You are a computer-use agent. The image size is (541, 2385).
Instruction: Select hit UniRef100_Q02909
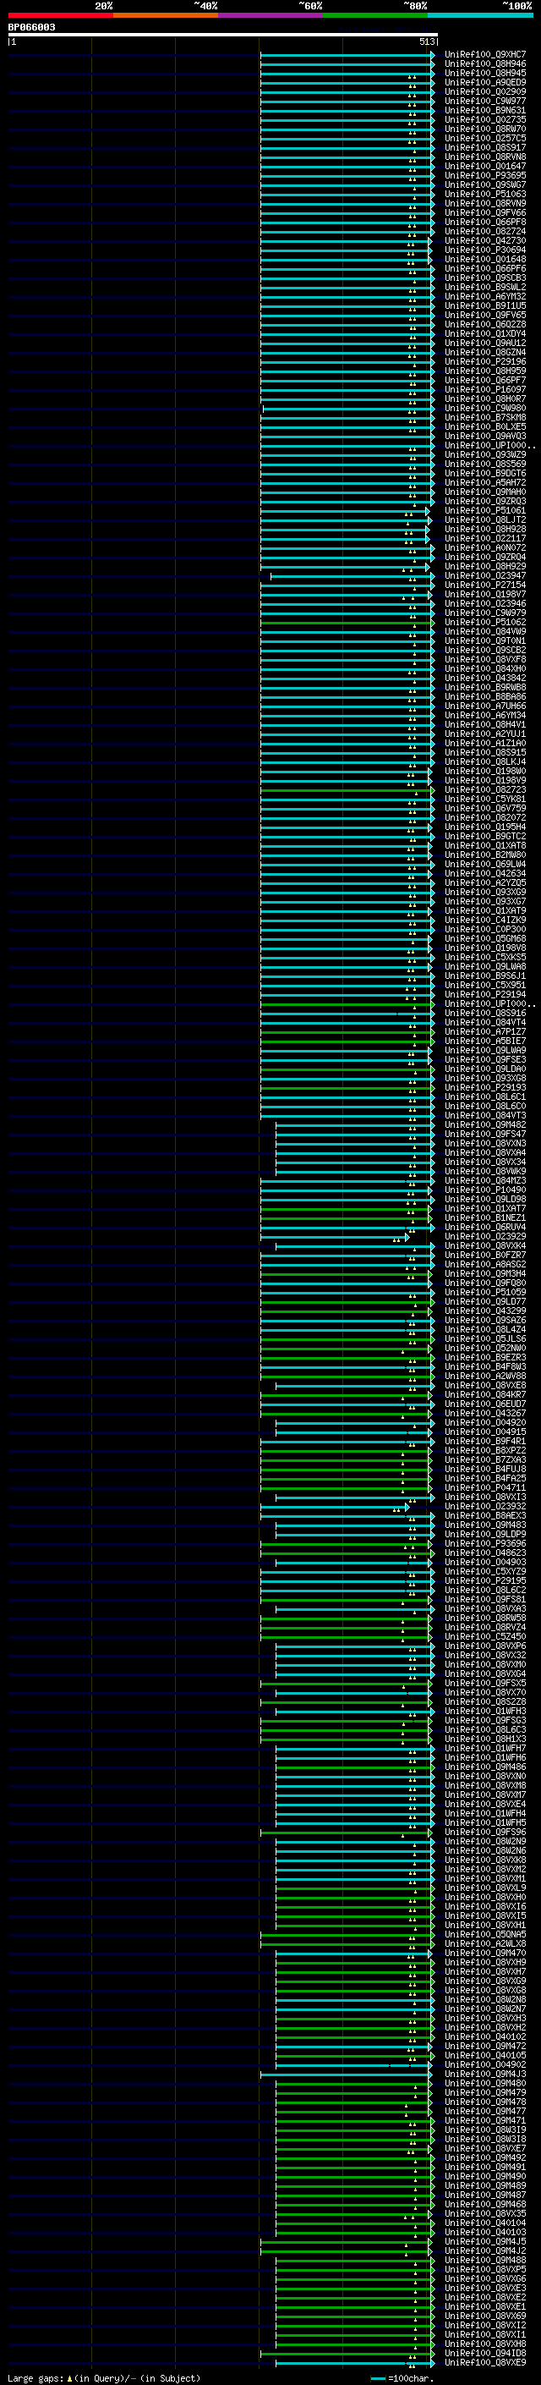[485, 91]
